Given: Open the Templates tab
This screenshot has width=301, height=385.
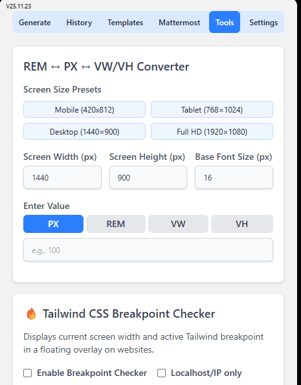Looking at the screenshot, I should [x=125, y=23].
